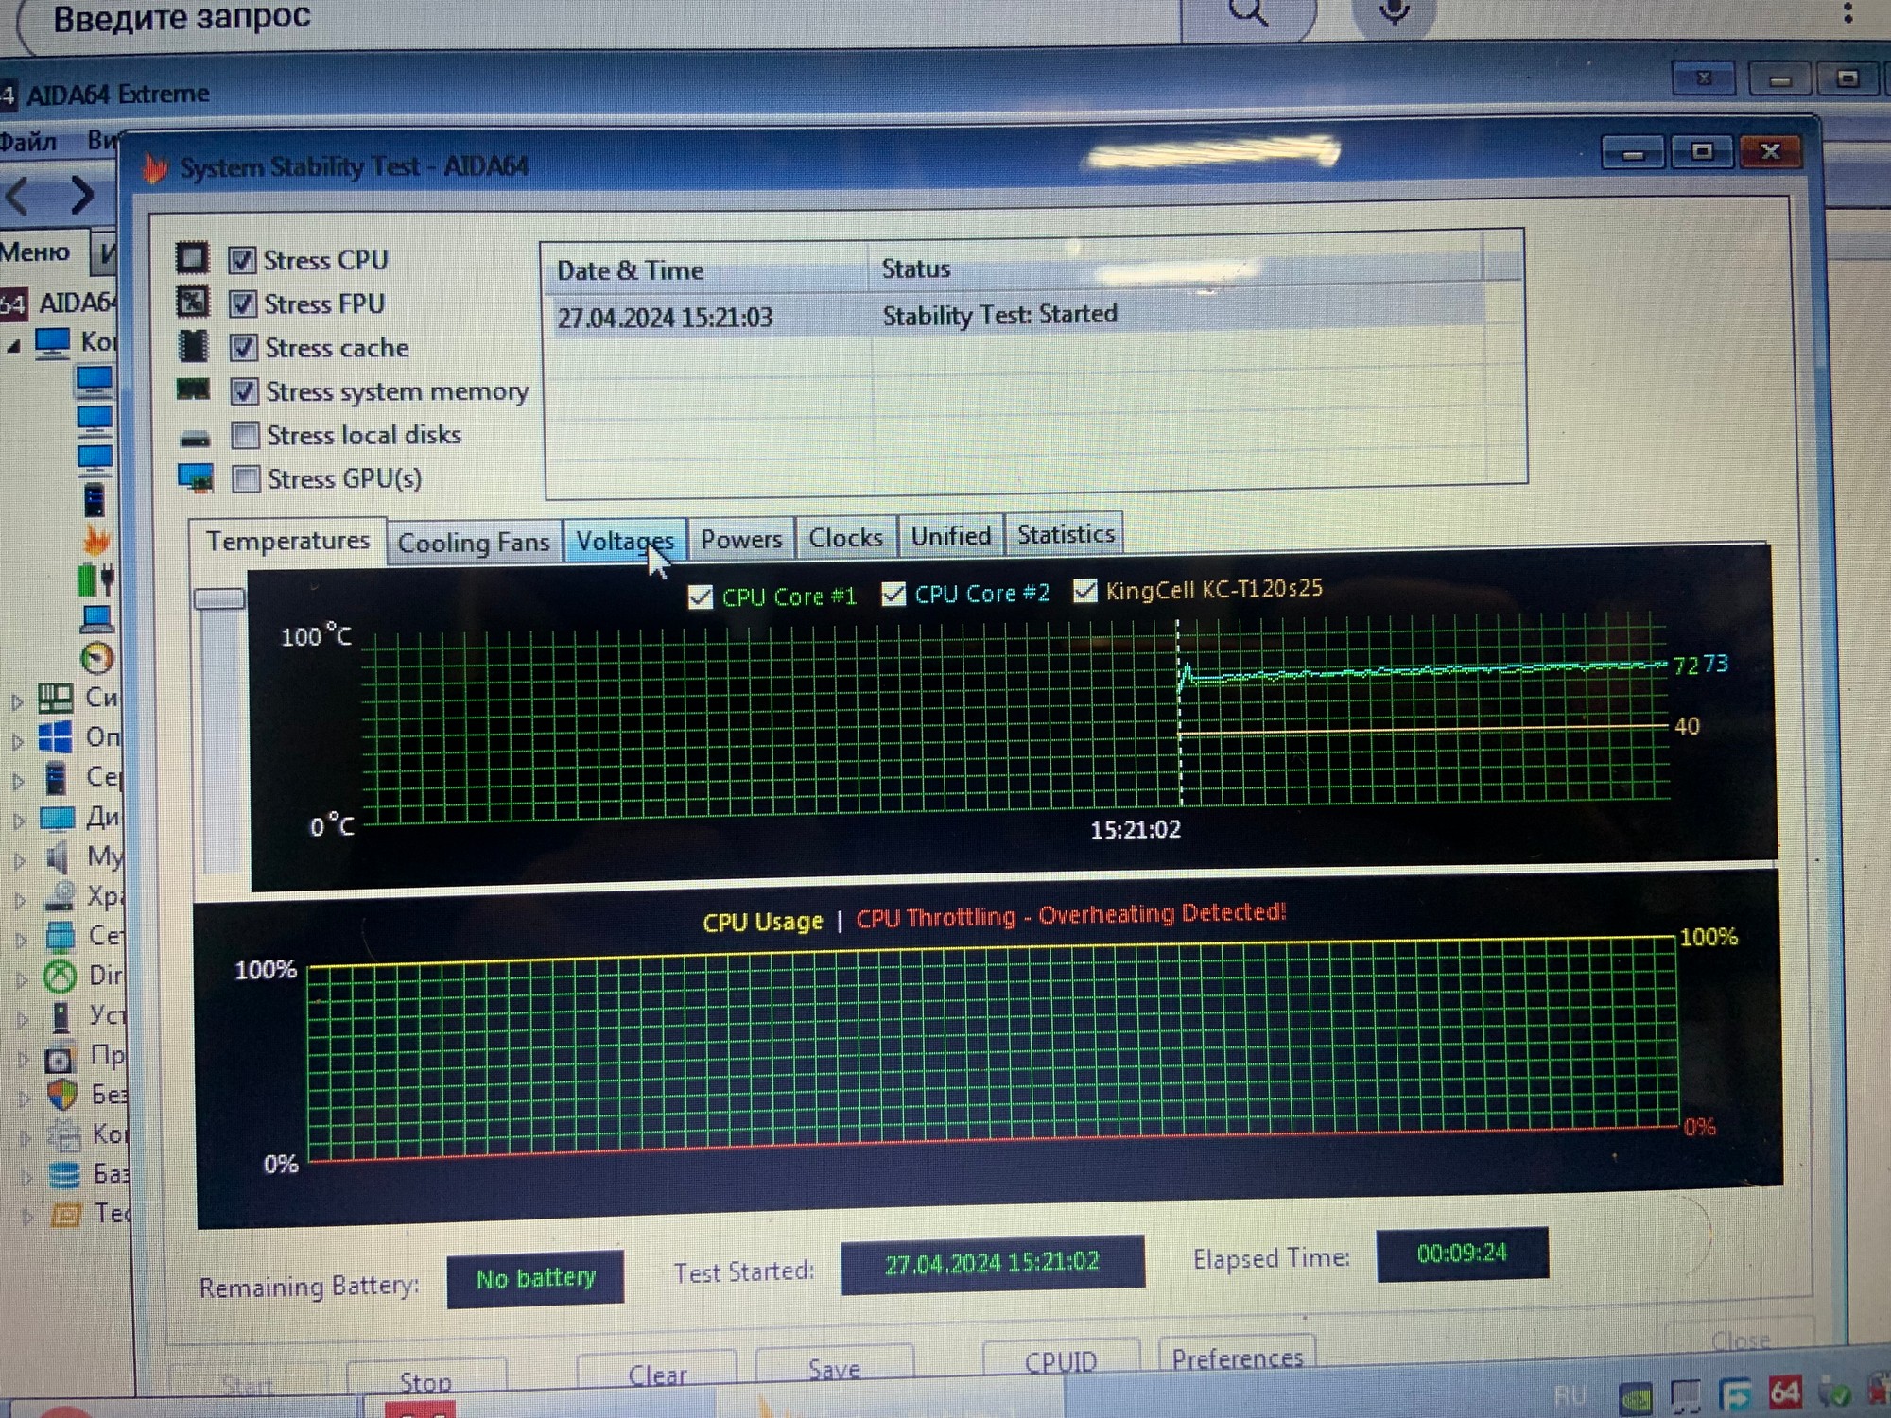Click the speaker multimedia icon in sidebar tree
The image size is (1891, 1418).
pyautogui.click(x=58, y=857)
